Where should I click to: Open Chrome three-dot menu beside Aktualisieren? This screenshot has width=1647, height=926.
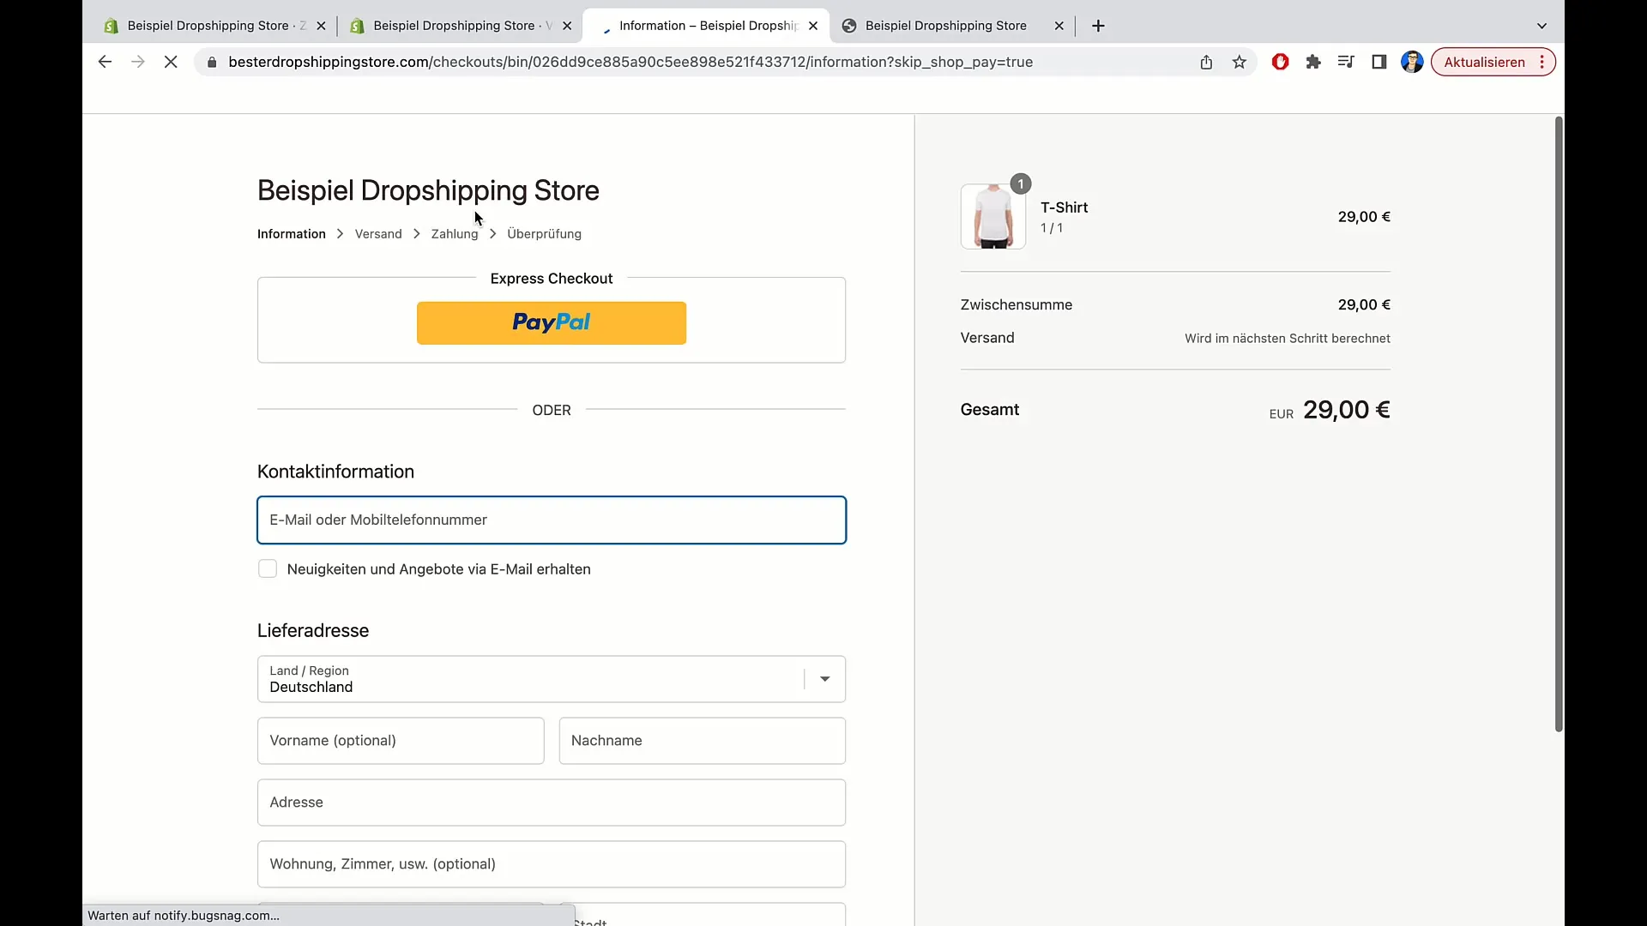point(1542,62)
